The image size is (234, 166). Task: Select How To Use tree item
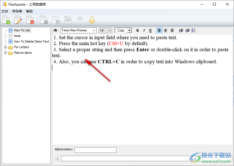coord(22,30)
